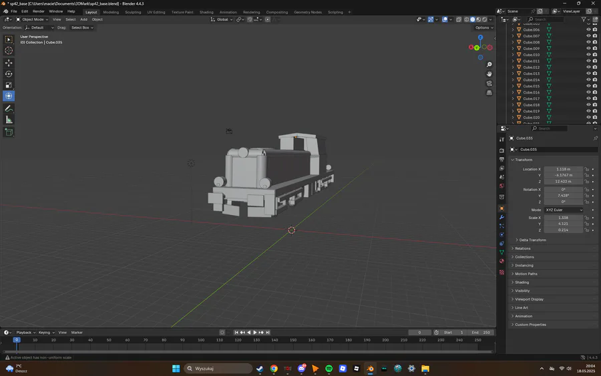Open the Material properties tab
Screen dimensions: 601x376
coord(502,261)
